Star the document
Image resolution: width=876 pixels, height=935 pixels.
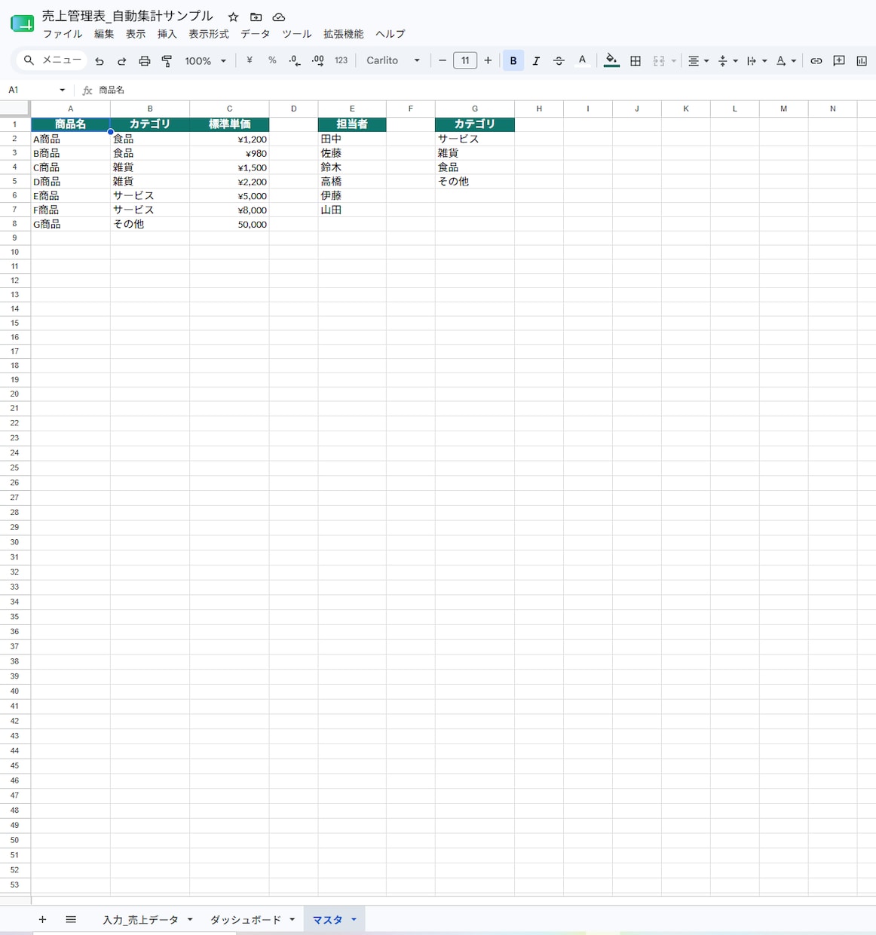[x=233, y=17]
